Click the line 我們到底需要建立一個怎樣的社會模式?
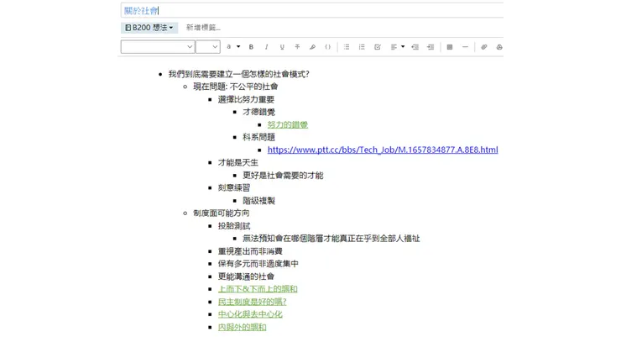Image resolution: width=621 pixels, height=337 pixels. pos(239,74)
